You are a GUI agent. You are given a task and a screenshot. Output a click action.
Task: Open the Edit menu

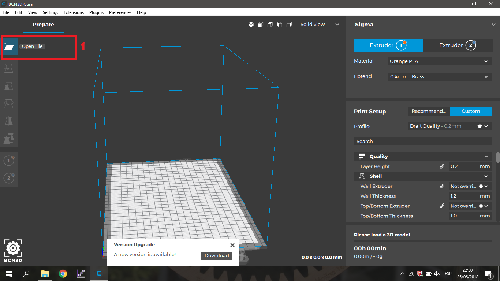pyautogui.click(x=19, y=12)
